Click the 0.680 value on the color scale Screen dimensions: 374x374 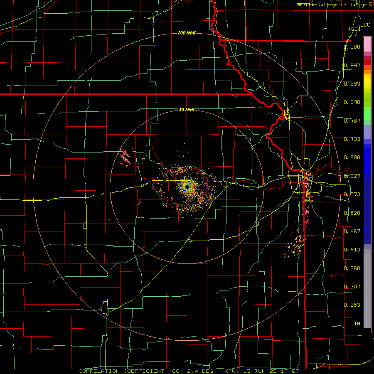(352, 157)
